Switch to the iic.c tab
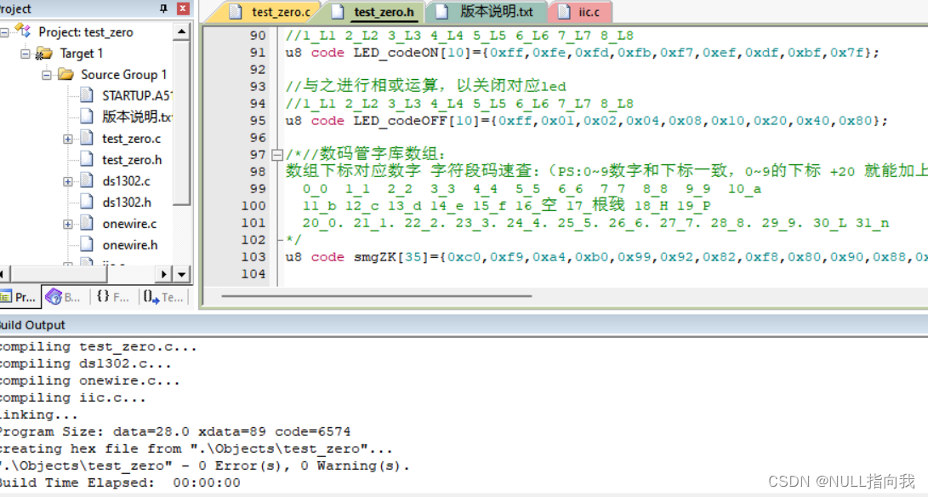Image resolution: width=928 pixels, height=497 pixels. click(x=587, y=12)
